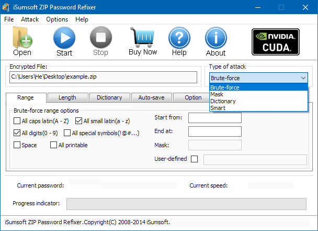Minimize the iSumsoft window
Viewport: 318px width, 231px height.
[258, 7]
